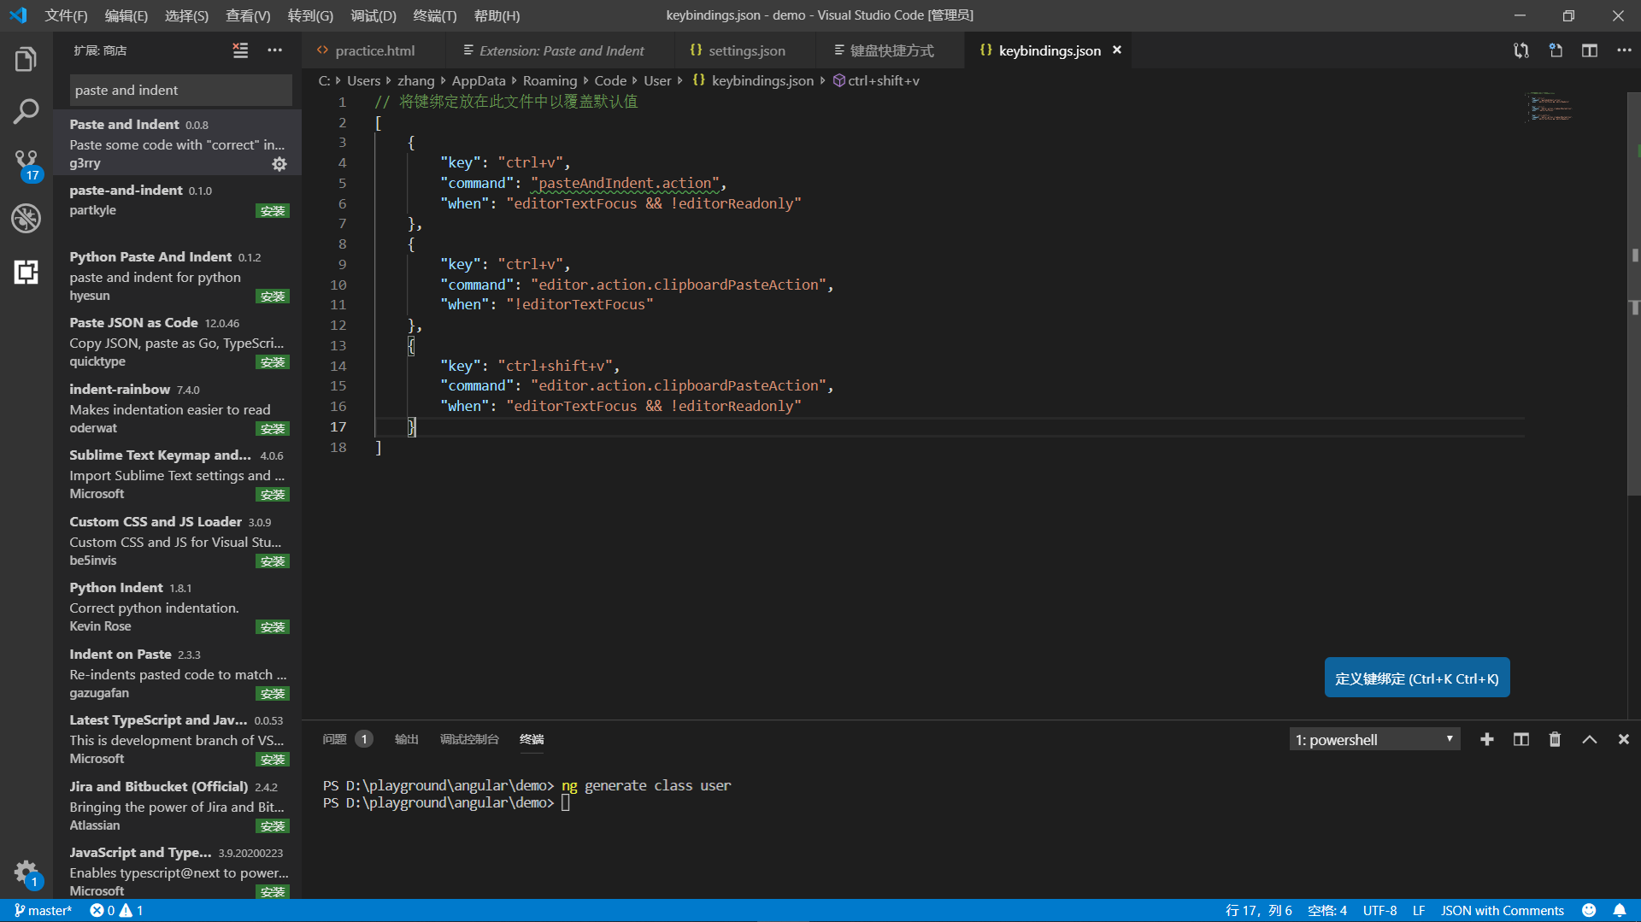
Task: Click the extension search box showing paste and indent
Action: [x=180, y=90]
